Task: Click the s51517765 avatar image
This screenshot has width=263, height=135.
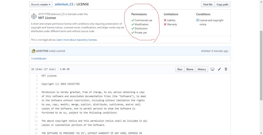Action: pos(33,51)
